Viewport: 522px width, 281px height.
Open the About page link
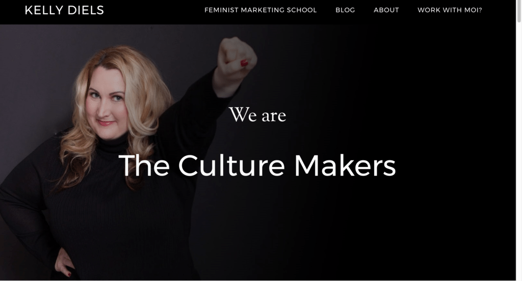[x=386, y=10]
